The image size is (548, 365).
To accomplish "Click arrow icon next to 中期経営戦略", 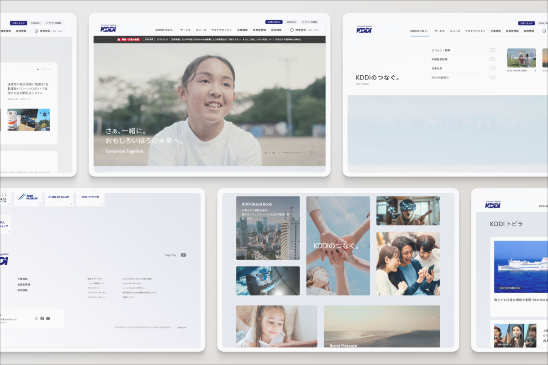I will [492, 59].
